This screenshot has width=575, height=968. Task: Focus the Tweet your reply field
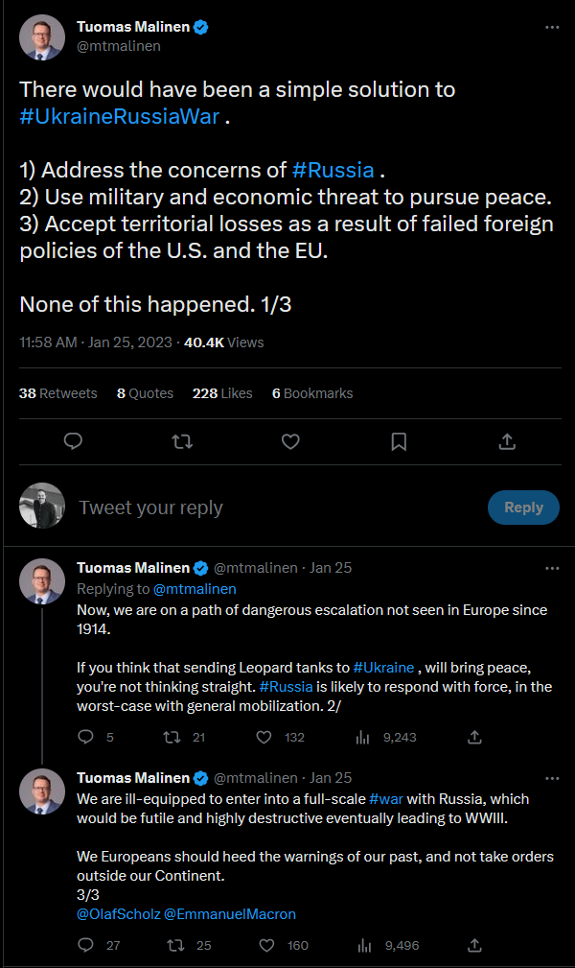pyautogui.click(x=278, y=508)
